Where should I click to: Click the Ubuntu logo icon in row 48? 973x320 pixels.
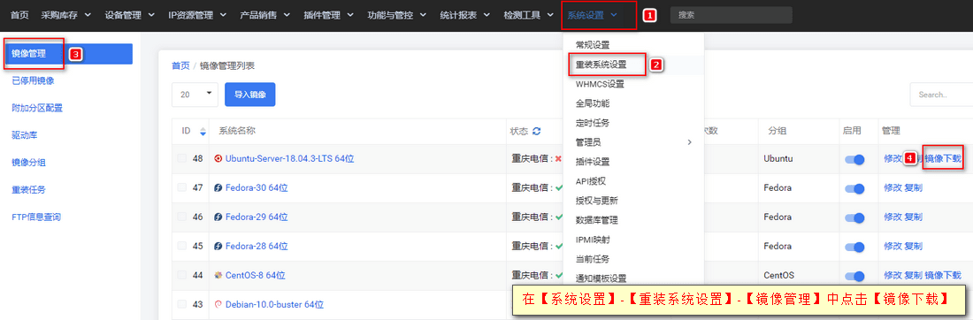218,159
